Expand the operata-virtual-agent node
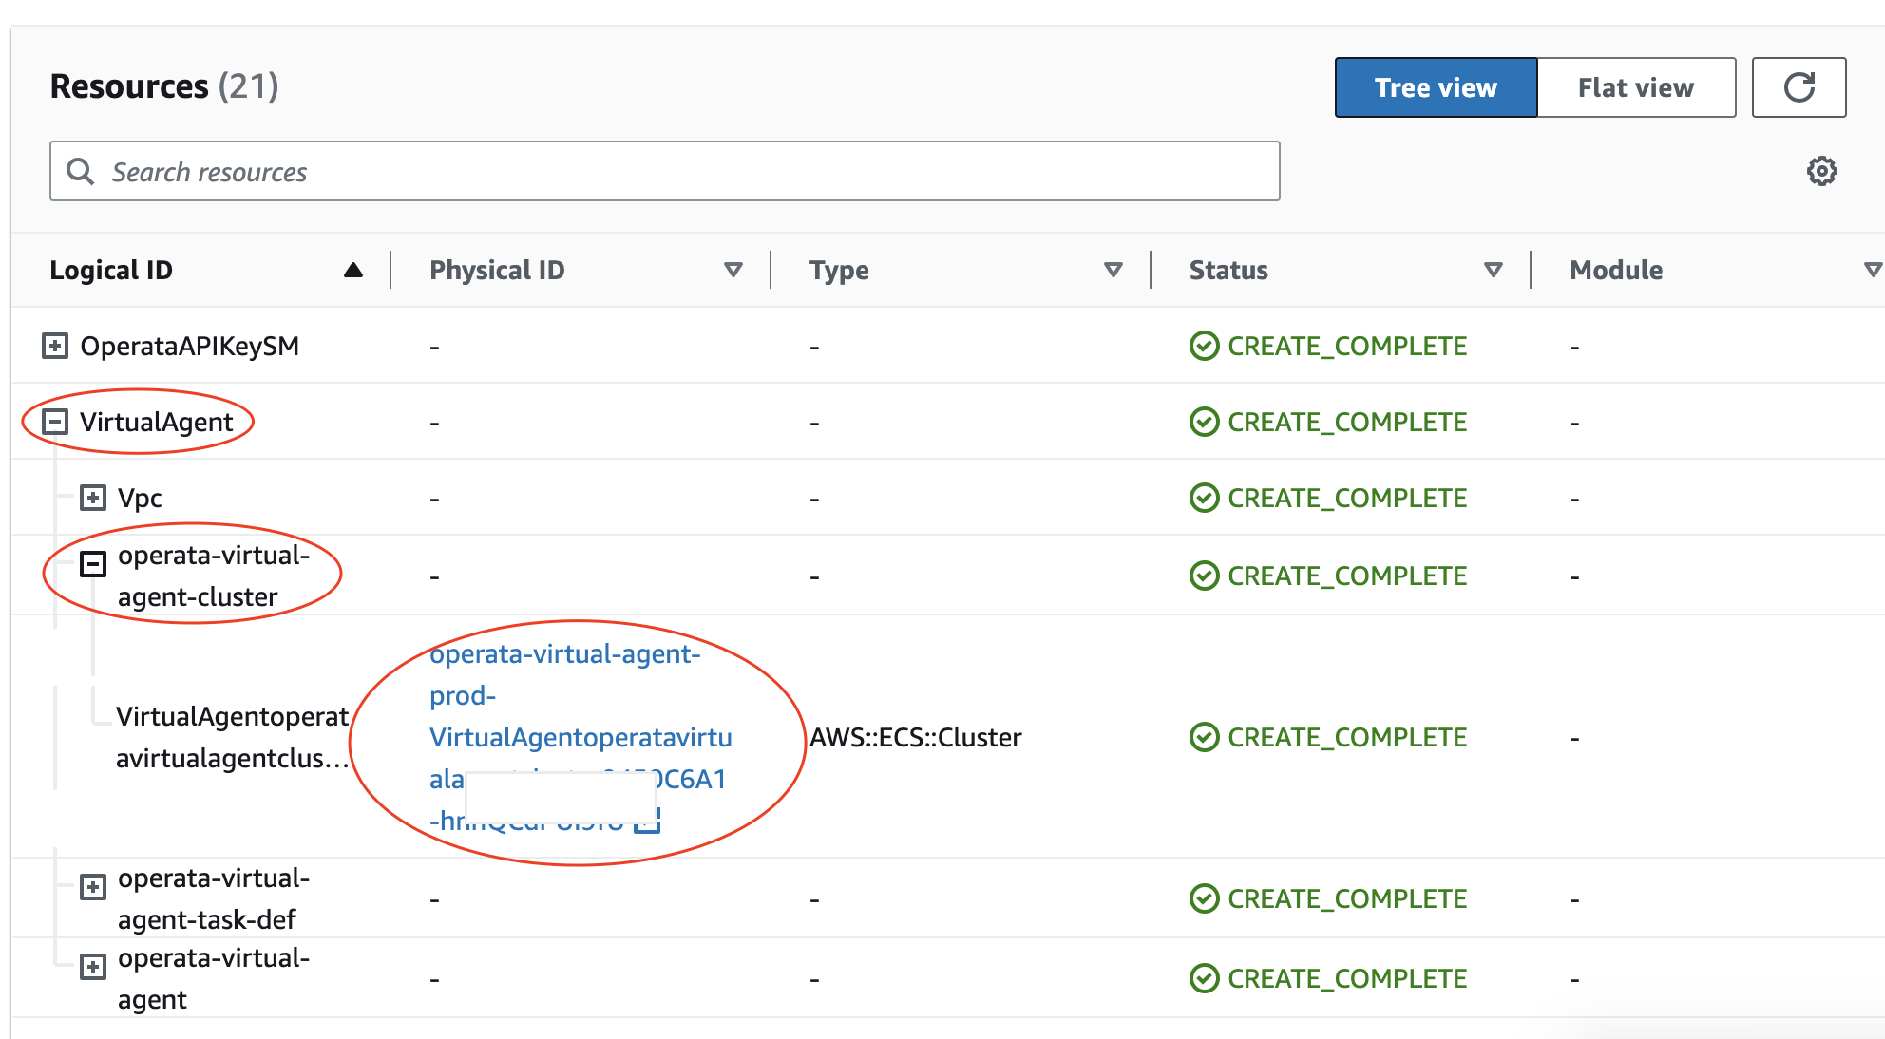 (x=93, y=967)
